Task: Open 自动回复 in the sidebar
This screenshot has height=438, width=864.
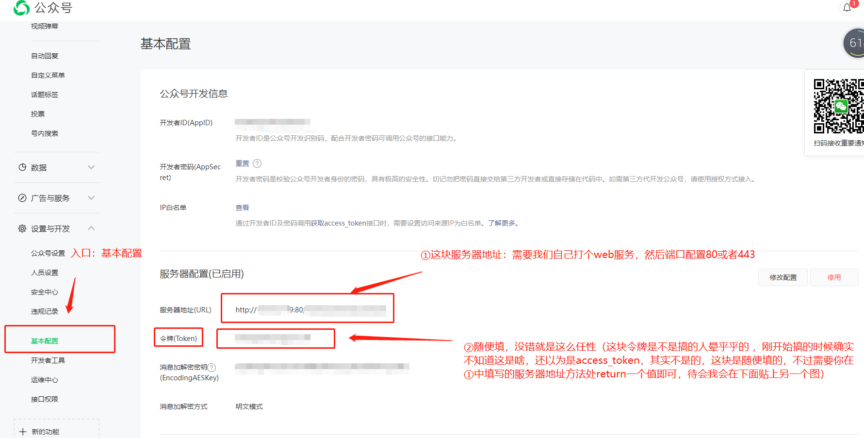Action: point(45,56)
